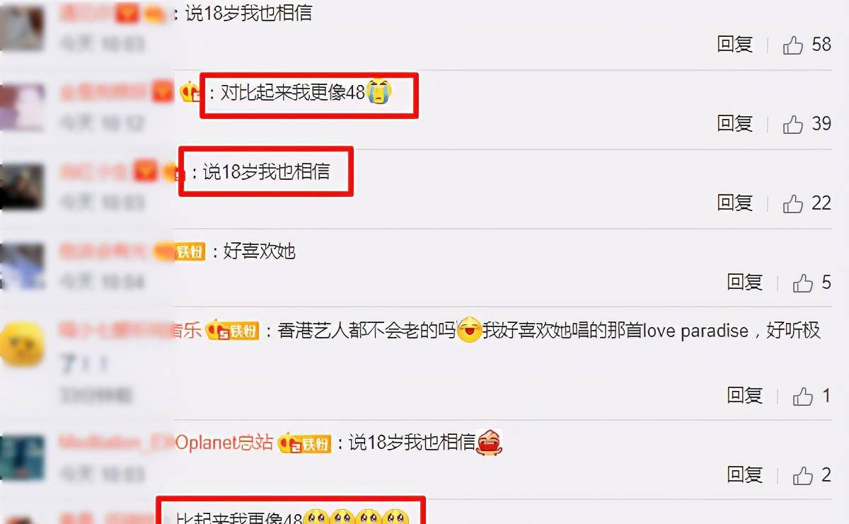Reply to the Oplanet总站 user's comment

[x=745, y=474]
